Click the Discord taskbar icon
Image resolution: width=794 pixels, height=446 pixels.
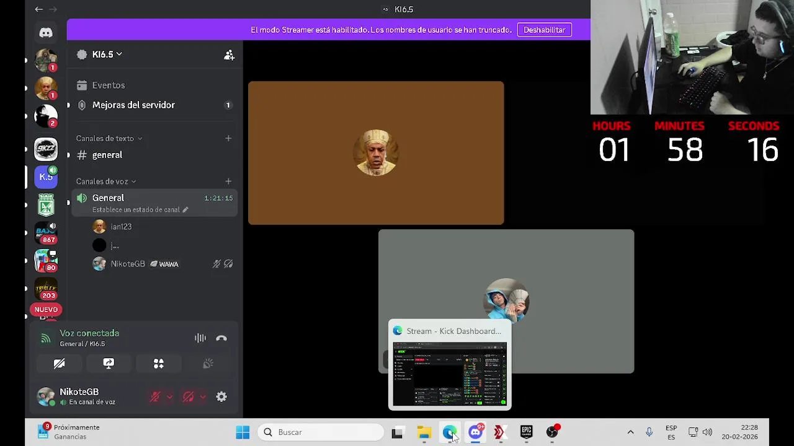point(476,432)
